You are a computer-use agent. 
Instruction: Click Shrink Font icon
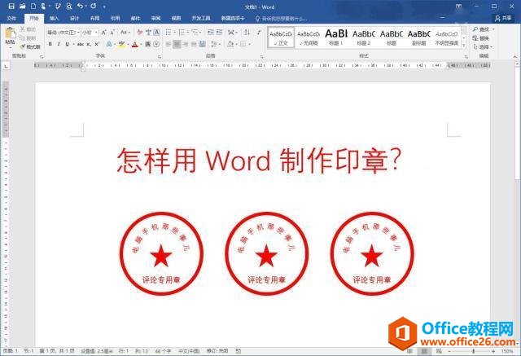(112, 33)
